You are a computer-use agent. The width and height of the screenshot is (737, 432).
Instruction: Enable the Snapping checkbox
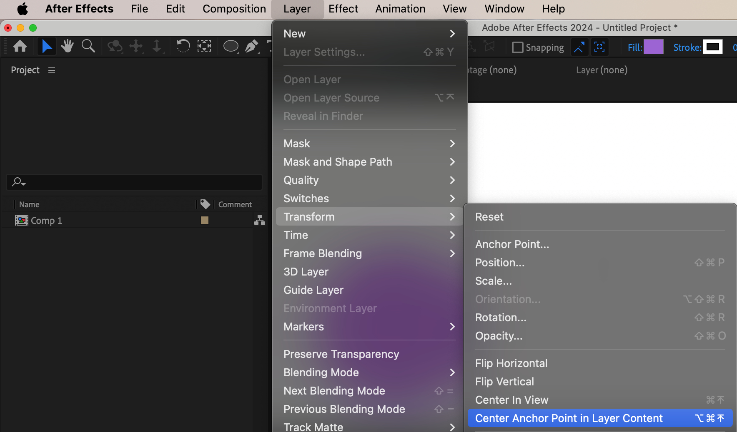pyautogui.click(x=517, y=47)
